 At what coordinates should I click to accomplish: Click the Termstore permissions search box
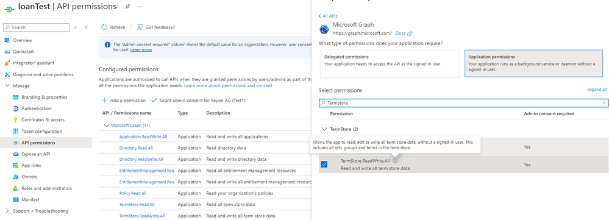(463, 103)
